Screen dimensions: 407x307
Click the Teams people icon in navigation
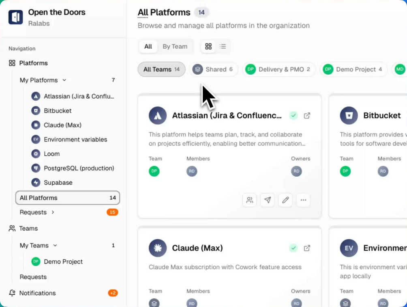12,229
